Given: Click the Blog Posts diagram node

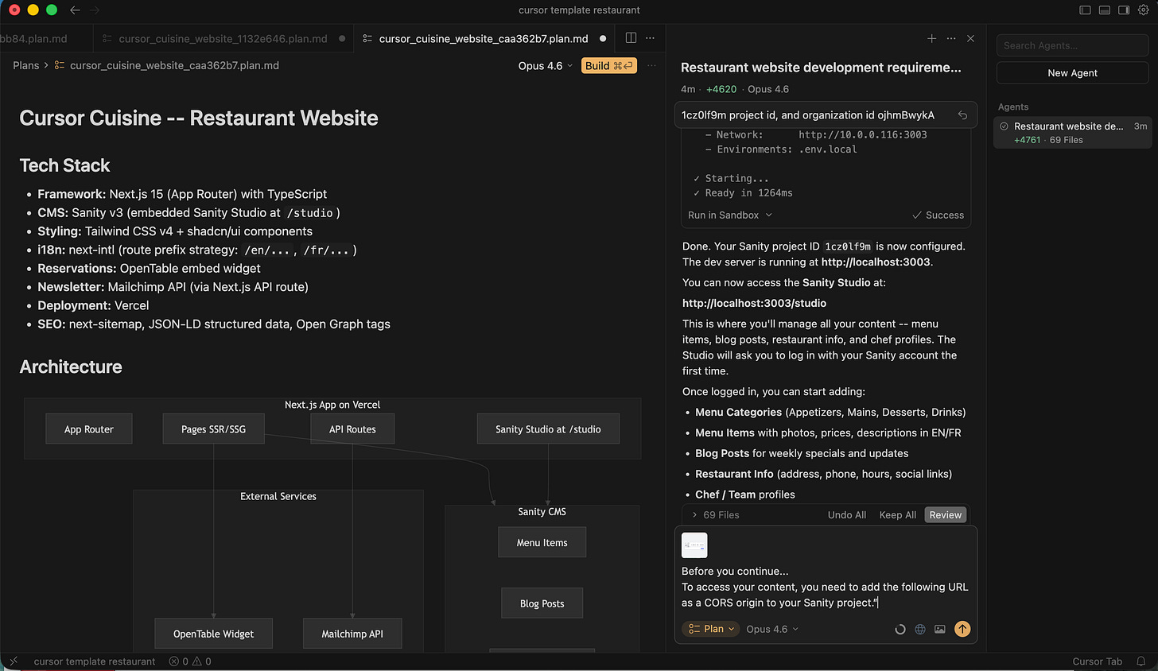Looking at the screenshot, I should pyautogui.click(x=542, y=603).
